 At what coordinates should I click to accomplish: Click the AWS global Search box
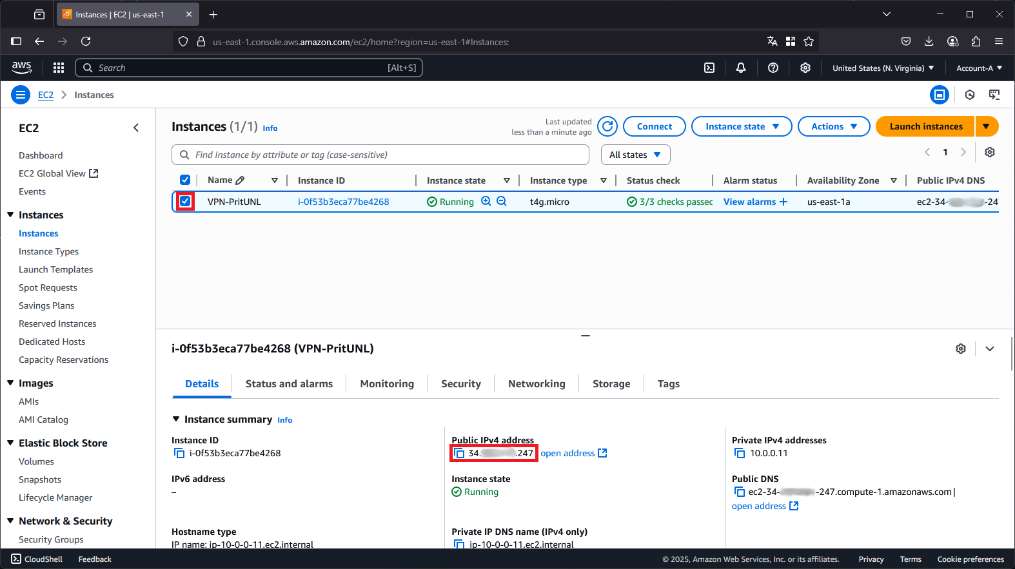click(x=249, y=68)
